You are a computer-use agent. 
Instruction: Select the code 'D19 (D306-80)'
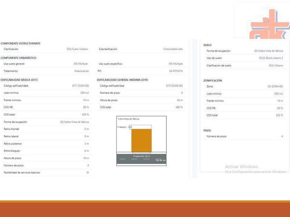(174, 86)
